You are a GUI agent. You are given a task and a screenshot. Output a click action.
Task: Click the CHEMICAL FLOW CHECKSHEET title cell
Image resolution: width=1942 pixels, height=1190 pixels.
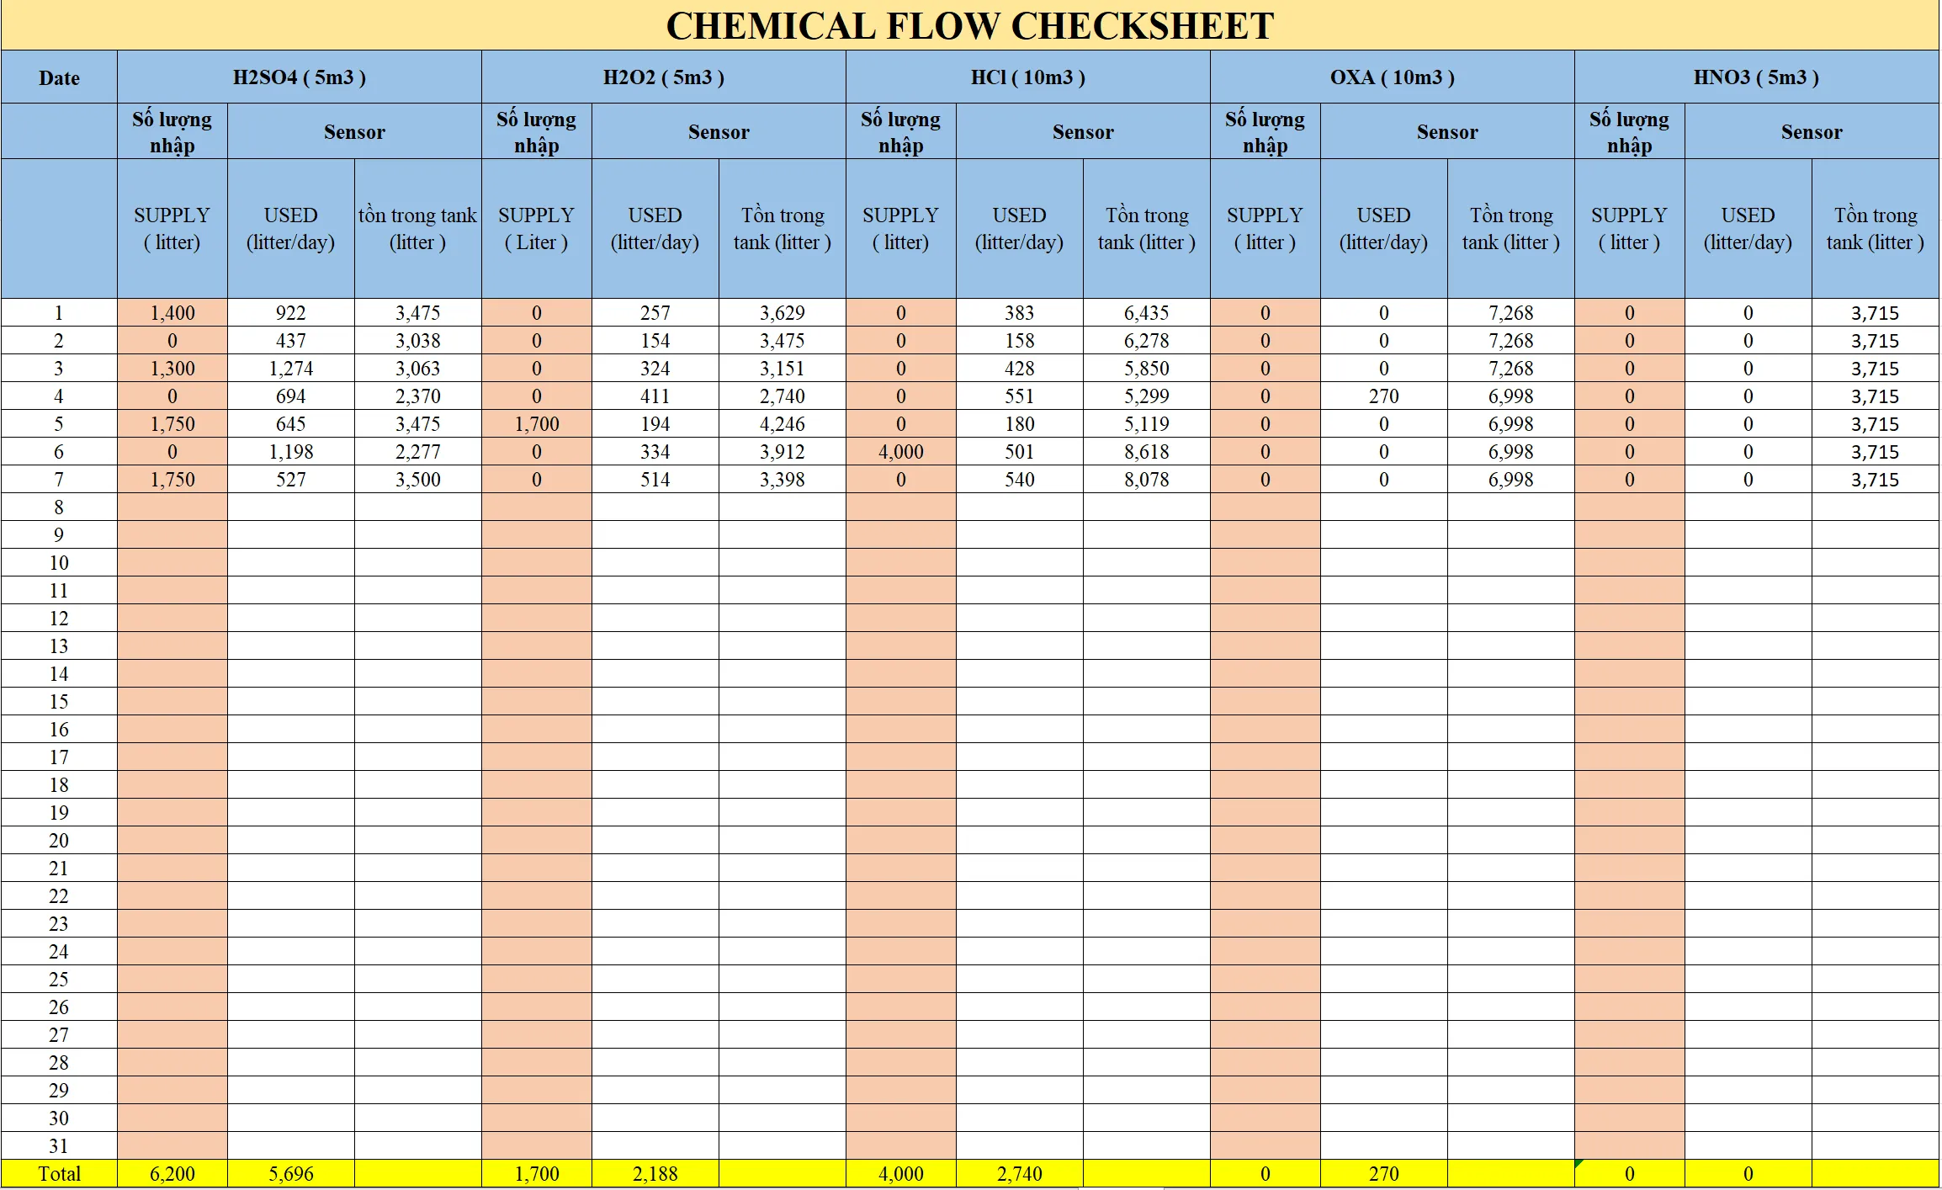(969, 26)
